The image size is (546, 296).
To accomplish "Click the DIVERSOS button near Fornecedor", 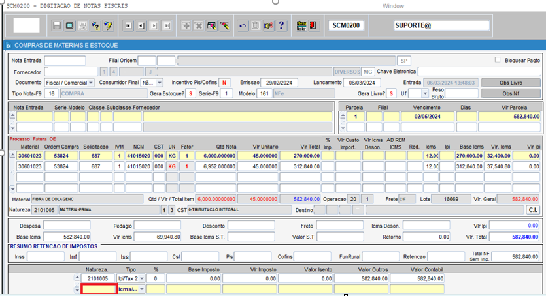I will pos(347,72).
